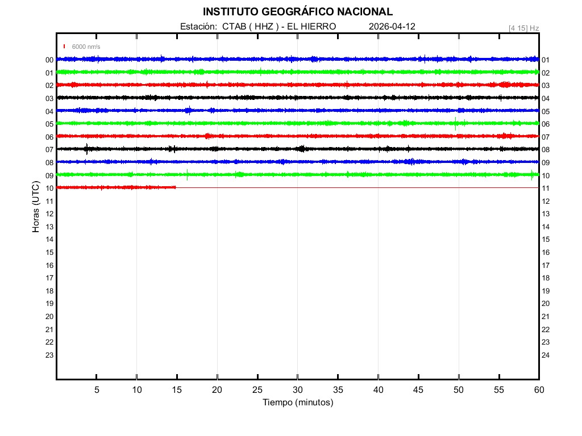This screenshot has height=436, width=582.
Task: Select the date text 2026-04-12
Action: [x=392, y=26]
